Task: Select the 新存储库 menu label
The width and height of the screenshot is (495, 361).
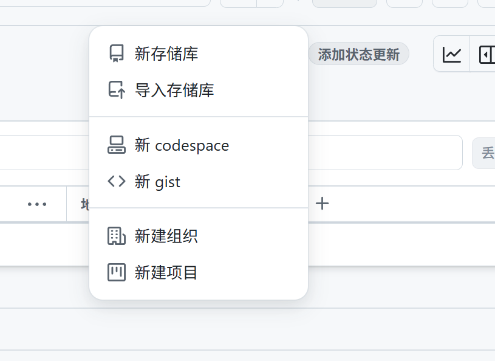Action: tap(166, 54)
